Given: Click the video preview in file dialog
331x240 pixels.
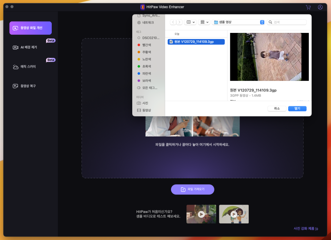Looking at the screenshot, I should [x=269, y=57].
